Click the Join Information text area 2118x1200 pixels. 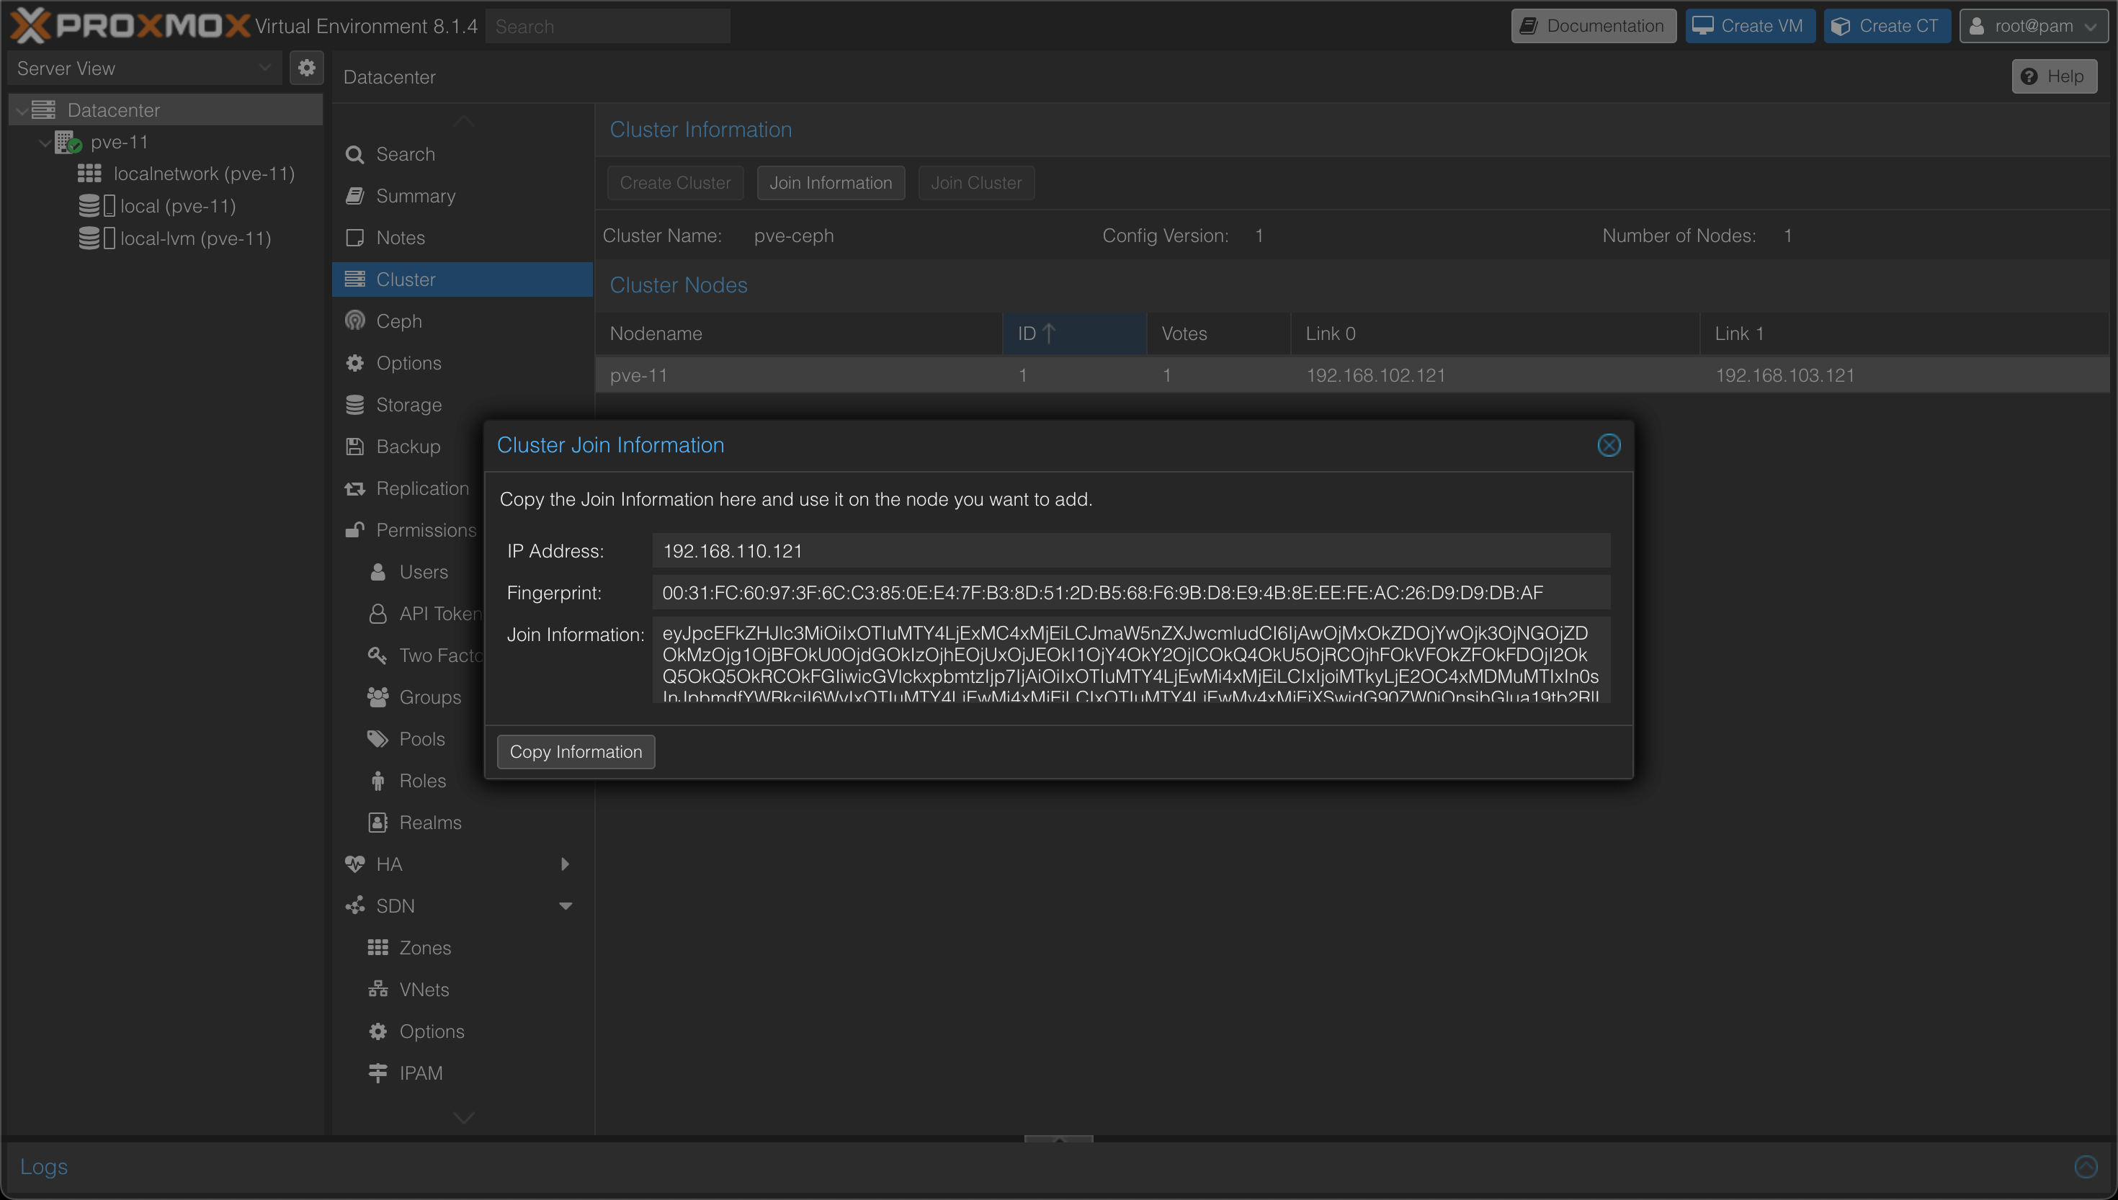[x=1132, y=661]
